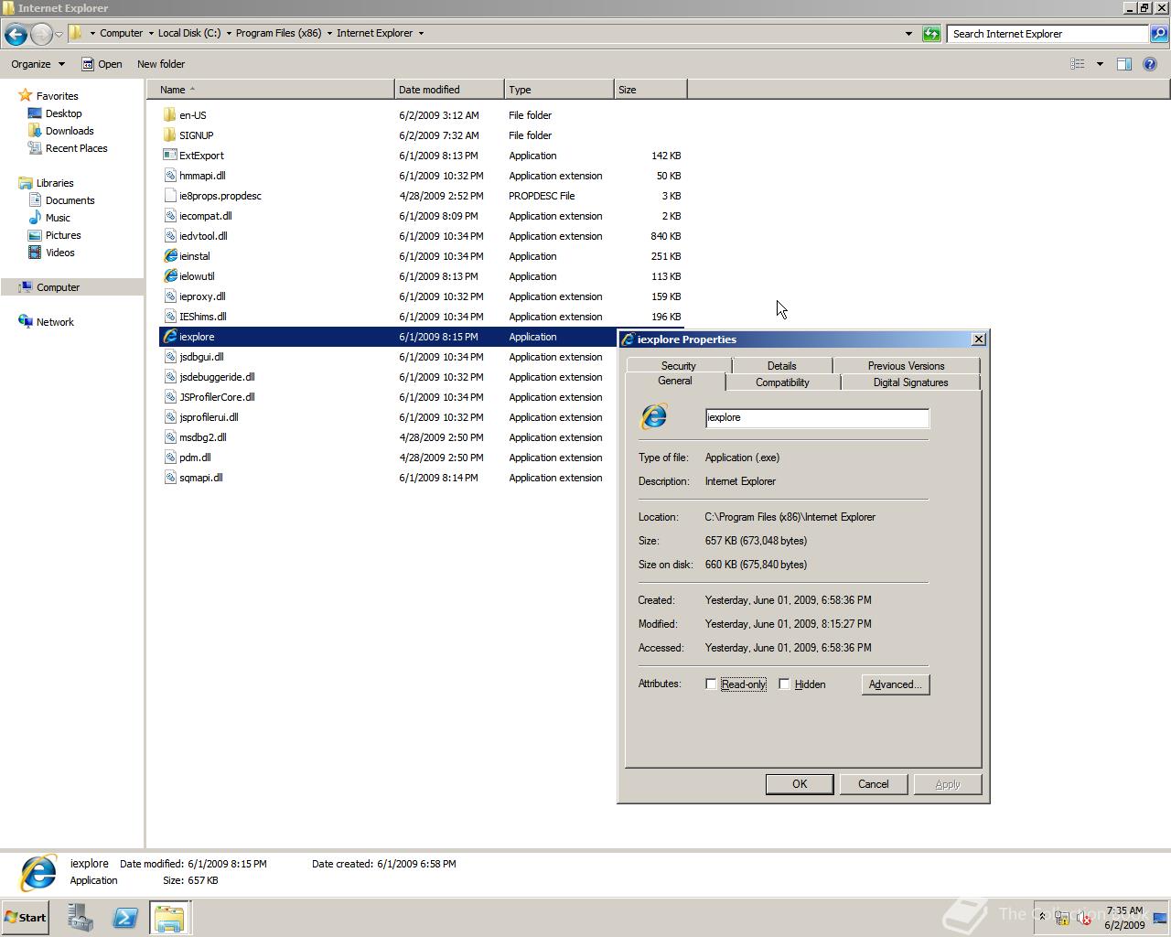Show hidden tray icons arrow

(1041, 917)
